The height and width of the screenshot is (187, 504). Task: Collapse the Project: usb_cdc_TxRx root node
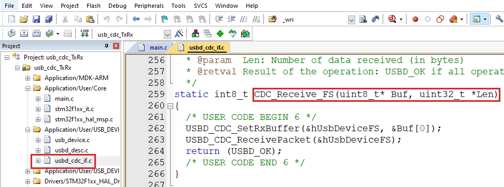coord(7,57)
